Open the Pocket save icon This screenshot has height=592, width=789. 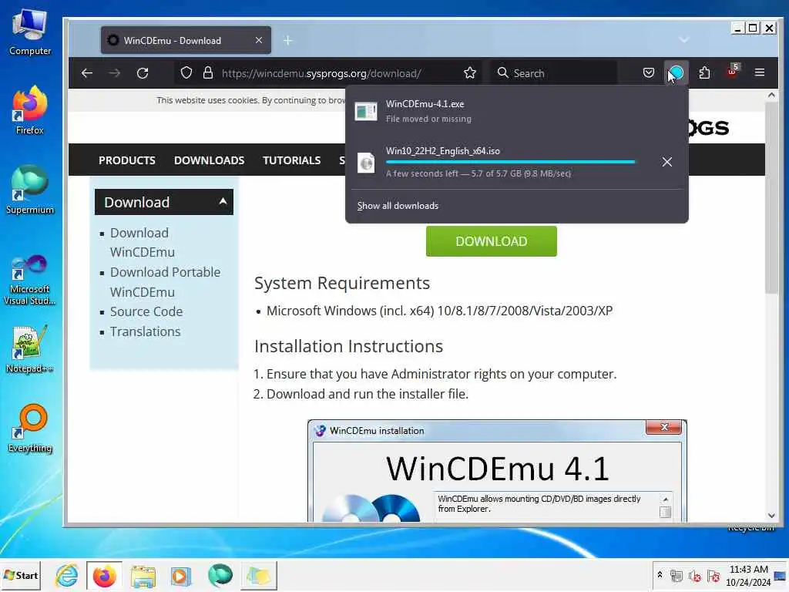point(649,73)
